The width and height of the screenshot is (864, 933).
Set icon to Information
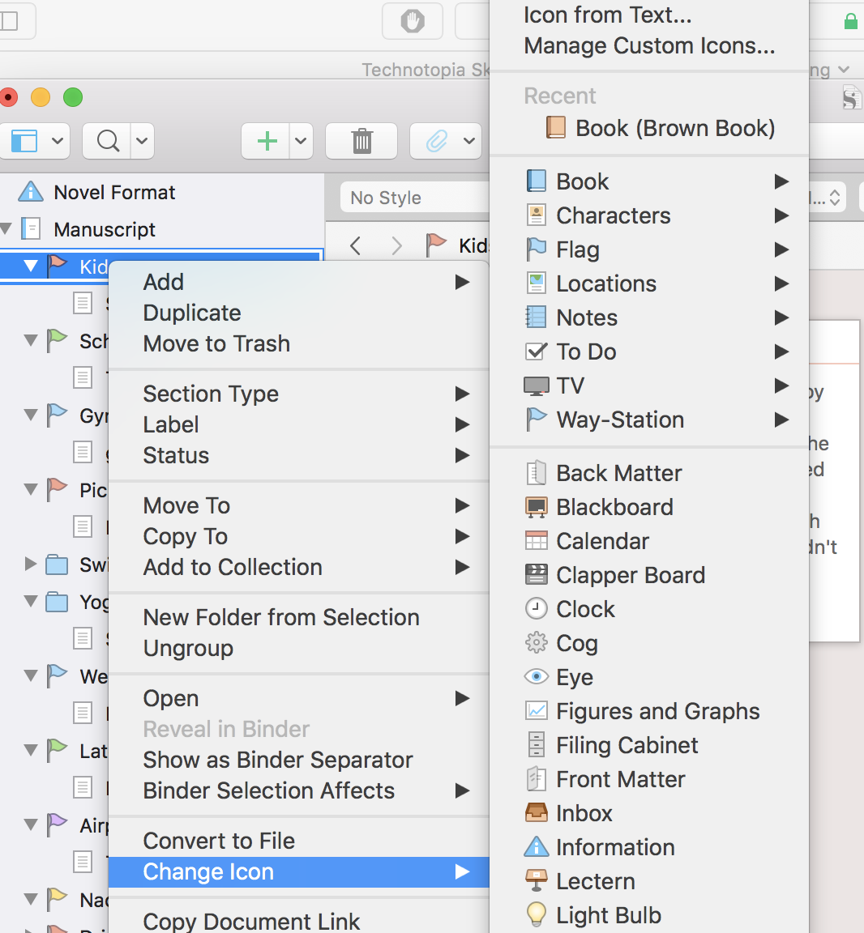tap(649, 846)
